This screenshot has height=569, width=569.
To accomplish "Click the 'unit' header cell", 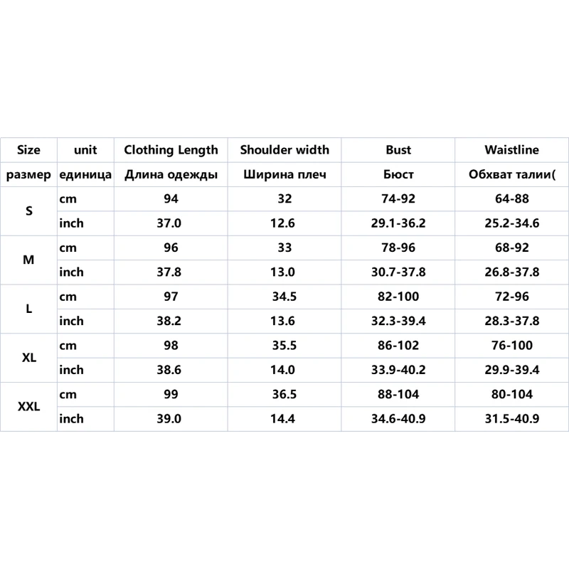I will 85,150.
